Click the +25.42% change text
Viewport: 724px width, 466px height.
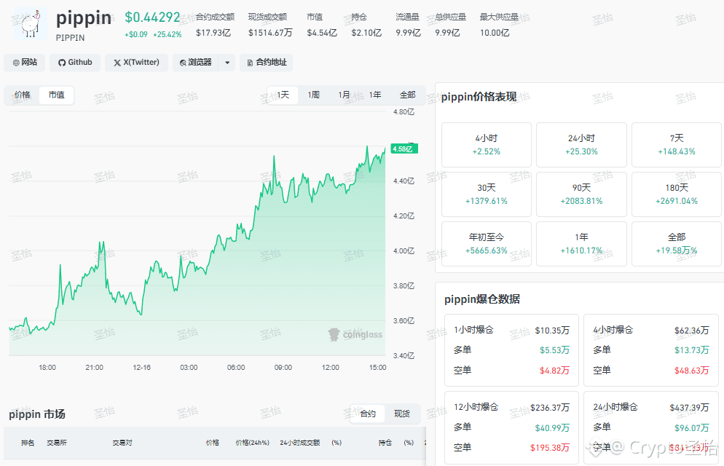pyautogui.click(x=167, y=35)
